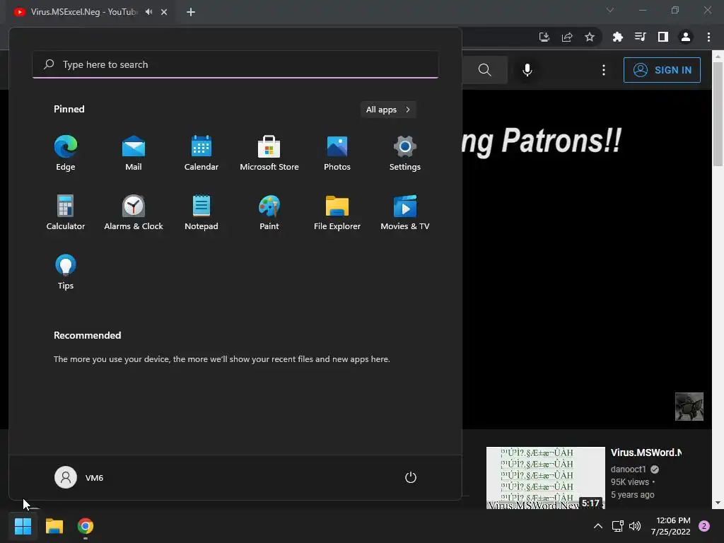Click the Windows Start button on taskbar
The height and width of the screenshot is (543, 724).
[x=23, y=526]
